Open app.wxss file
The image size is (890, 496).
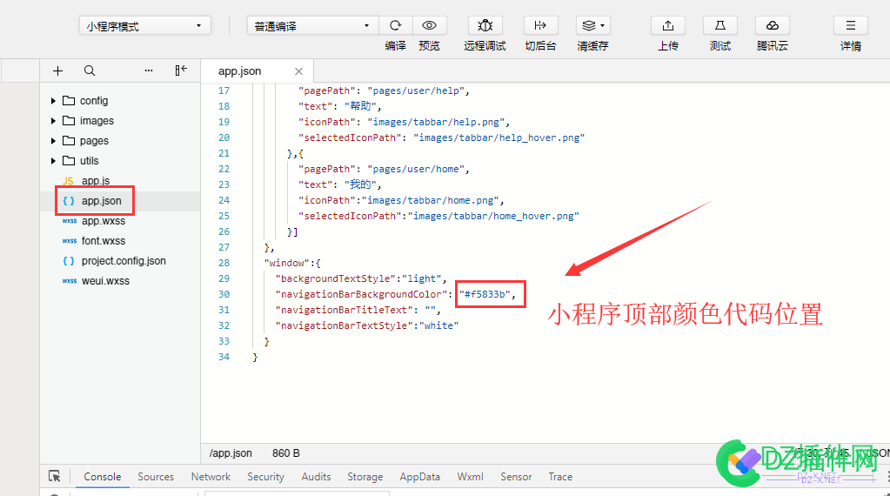[104, 221]
